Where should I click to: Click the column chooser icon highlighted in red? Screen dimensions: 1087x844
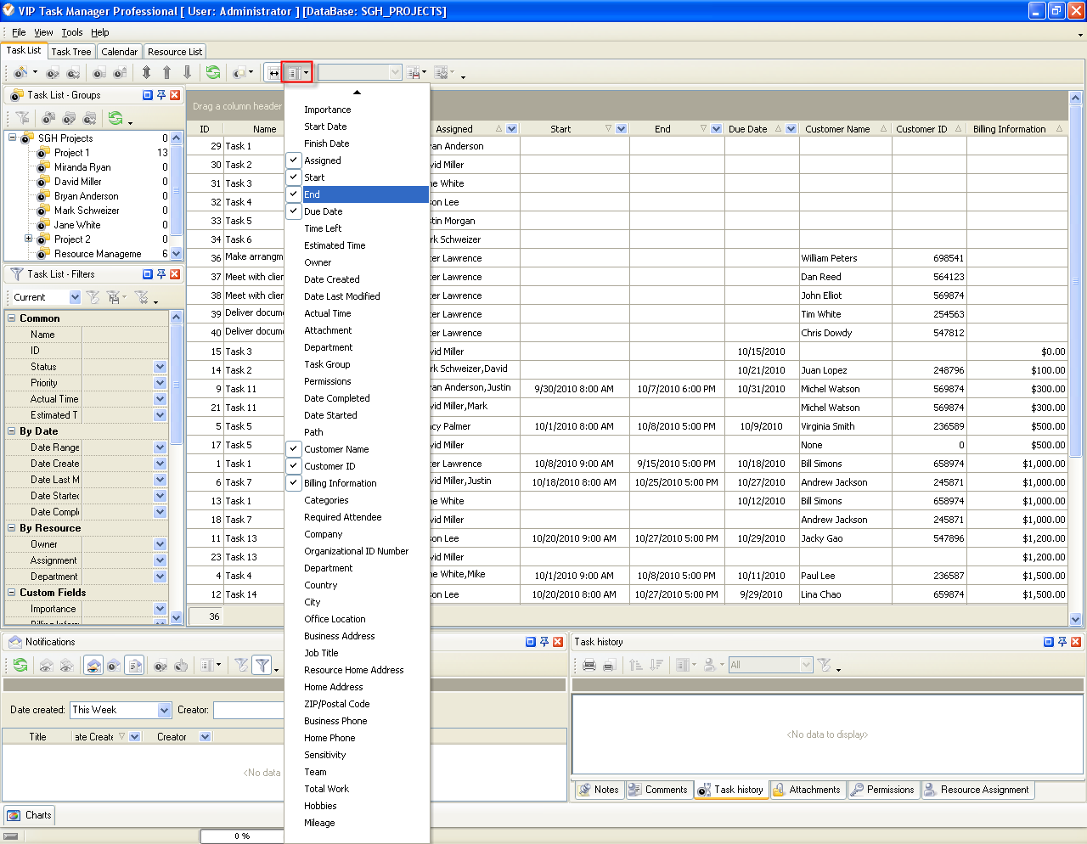tap(293, 73)
